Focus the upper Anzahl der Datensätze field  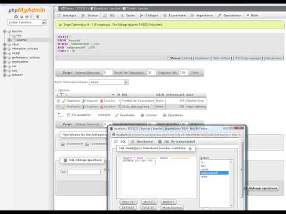coord(151,73)
